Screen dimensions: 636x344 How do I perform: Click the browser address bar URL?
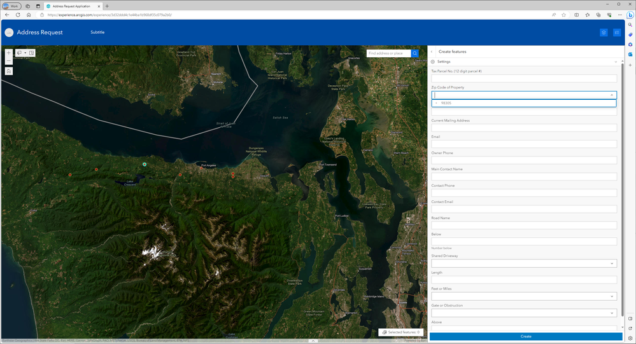[x=110, y=15]
